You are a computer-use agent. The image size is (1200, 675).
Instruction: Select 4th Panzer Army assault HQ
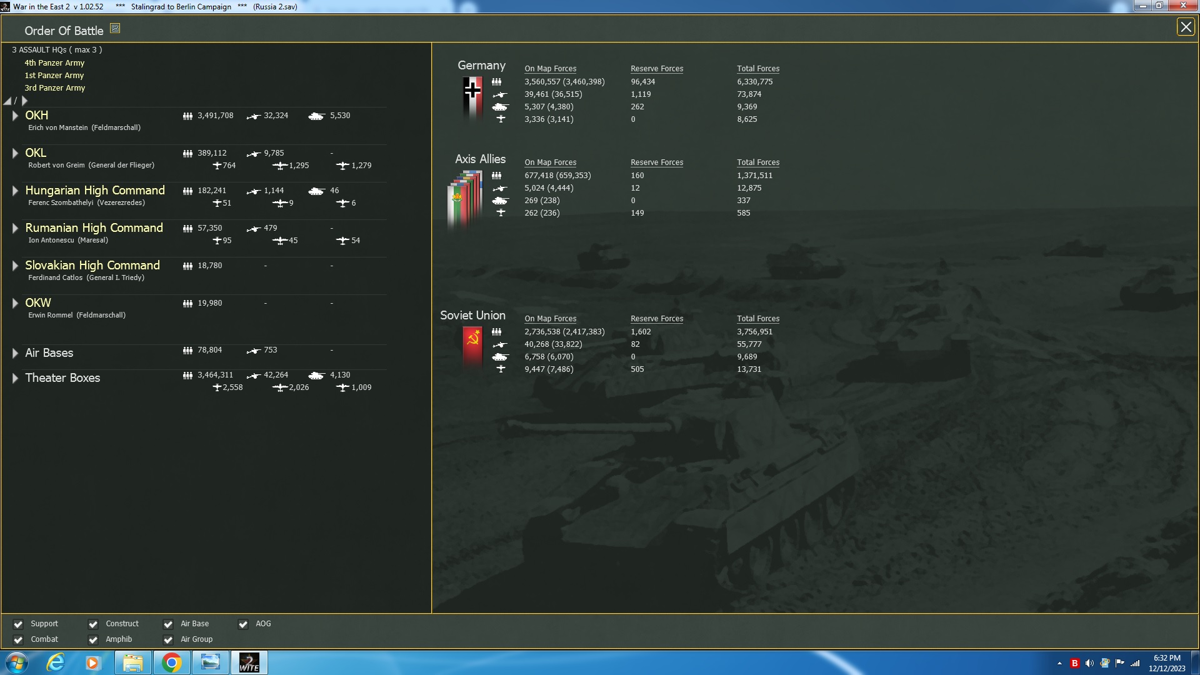point(54,63)
